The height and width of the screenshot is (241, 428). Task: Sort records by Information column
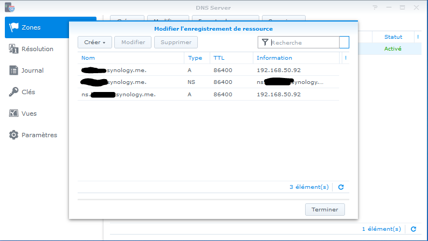coord(296,58)
